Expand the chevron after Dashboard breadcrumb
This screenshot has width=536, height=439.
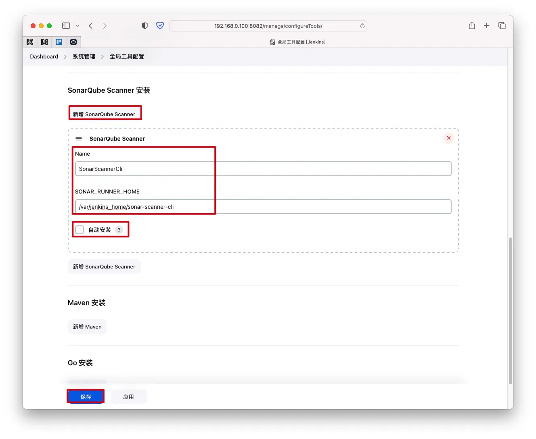coord(65,57)
